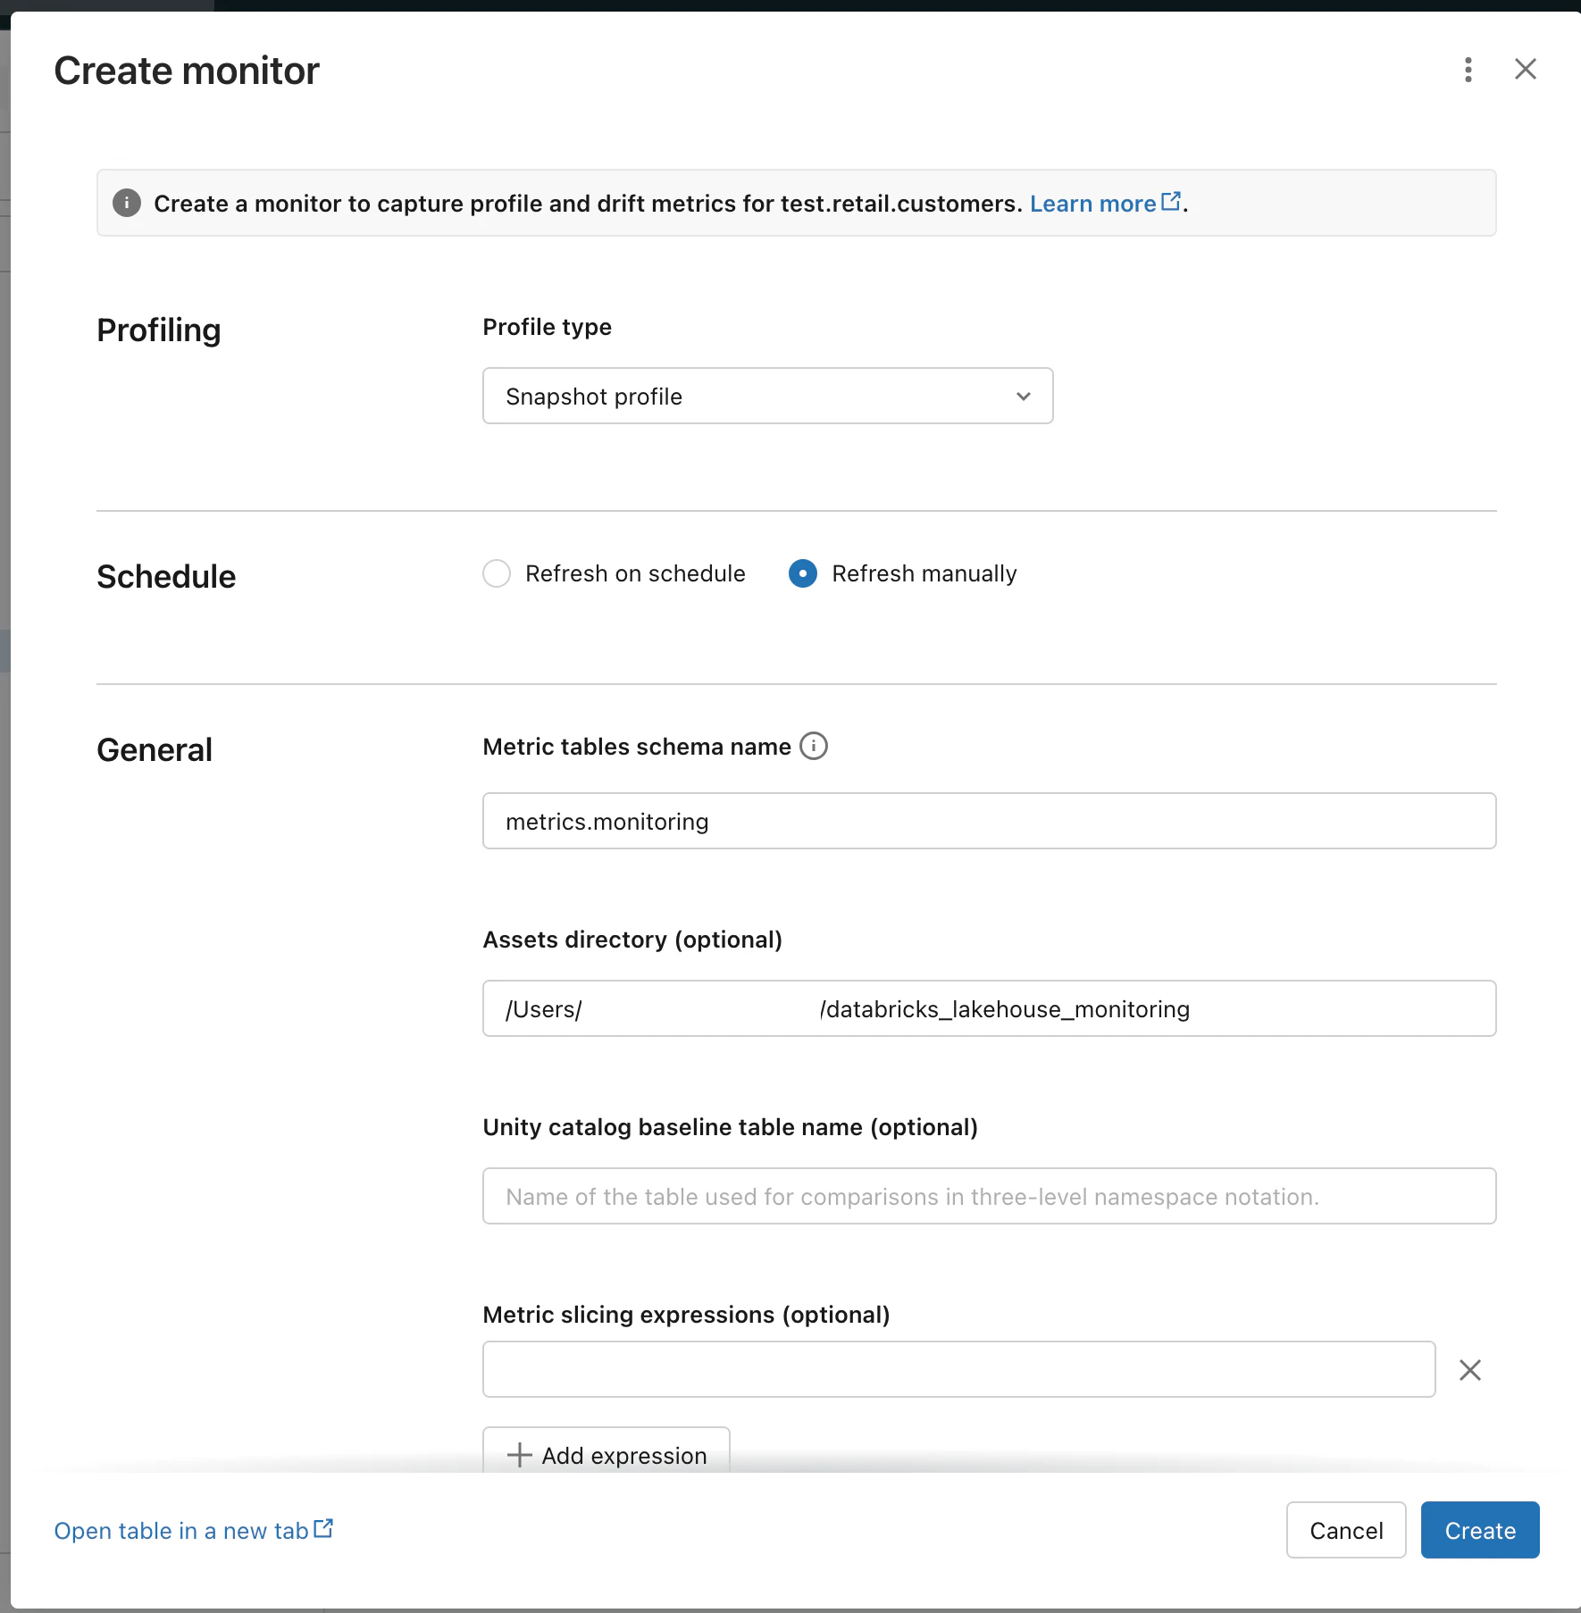This screenshot has height=1613, width=1581.
Task: Click the Unity catalog baseline table name field
Action: [990, 1196]
